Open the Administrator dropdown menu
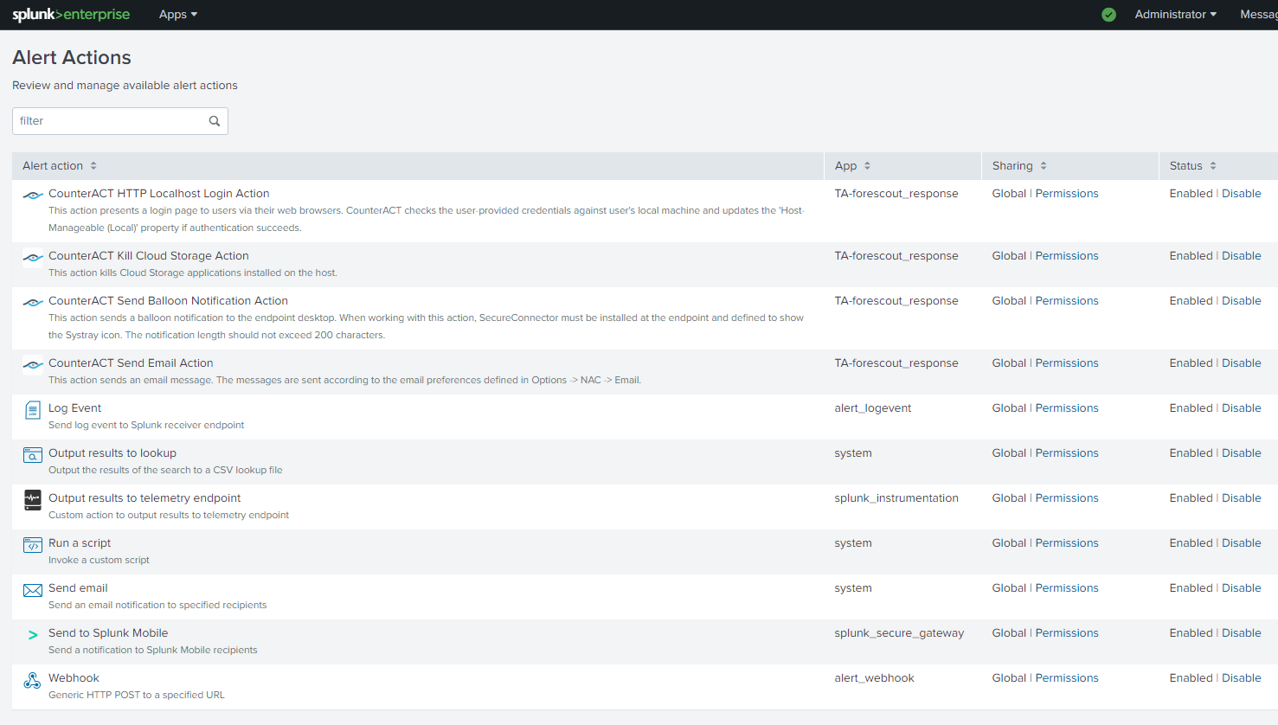The image size is (1278, 725). pyautogui.click(x=1176, y=15)
